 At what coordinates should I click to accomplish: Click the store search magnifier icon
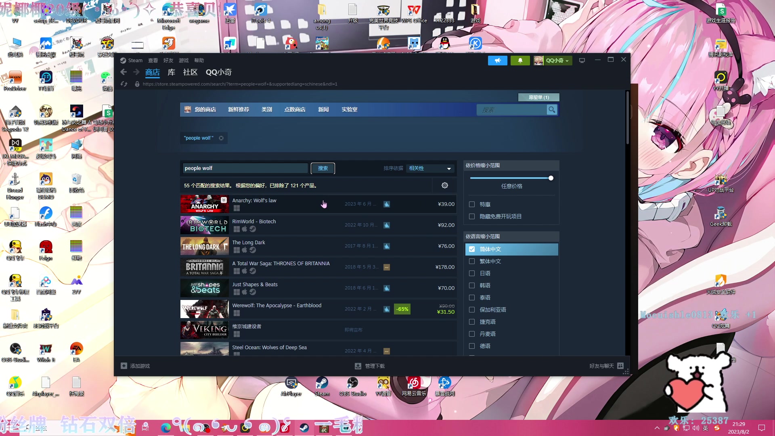(552, 110)
